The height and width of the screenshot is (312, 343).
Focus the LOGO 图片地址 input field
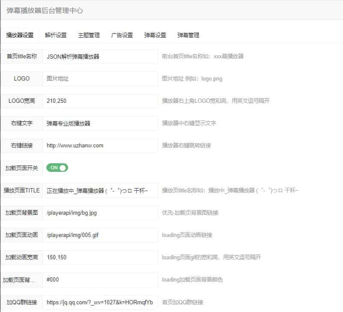(x=100, y=79)
